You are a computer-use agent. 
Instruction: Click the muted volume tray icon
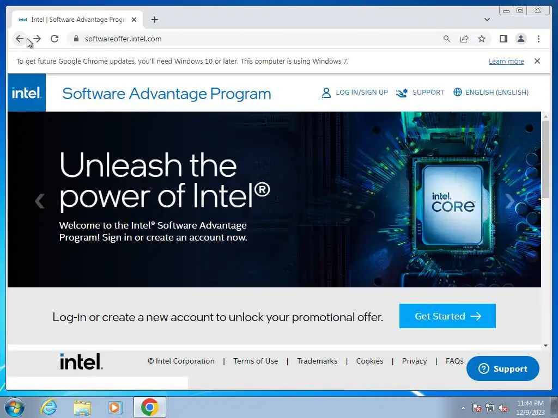point(503,408)
